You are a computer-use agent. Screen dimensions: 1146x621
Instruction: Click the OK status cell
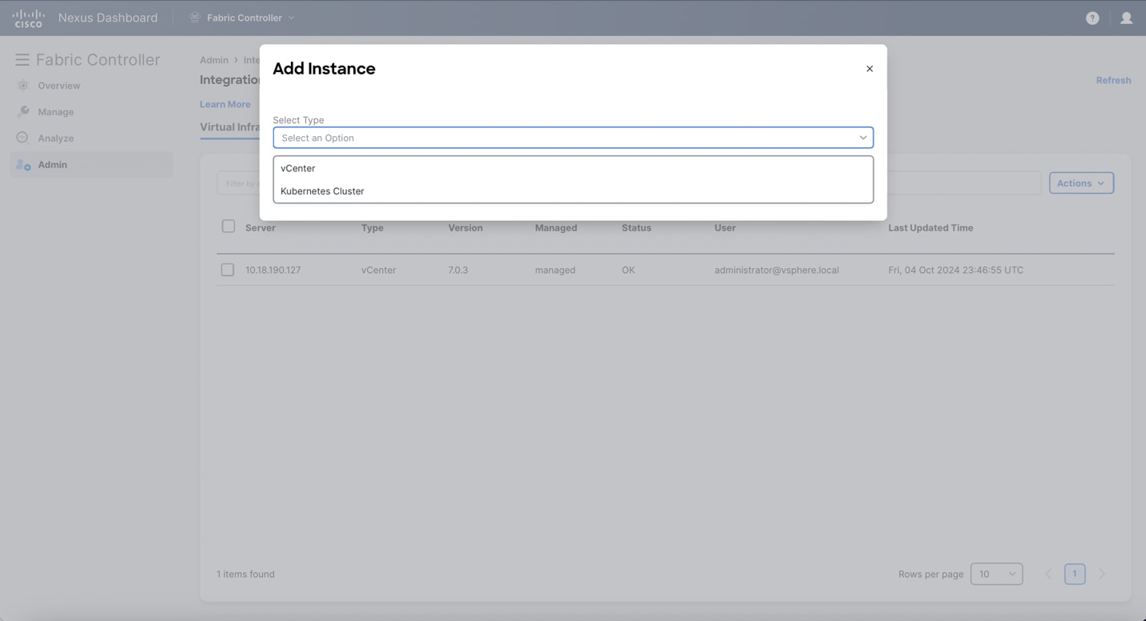628,270
